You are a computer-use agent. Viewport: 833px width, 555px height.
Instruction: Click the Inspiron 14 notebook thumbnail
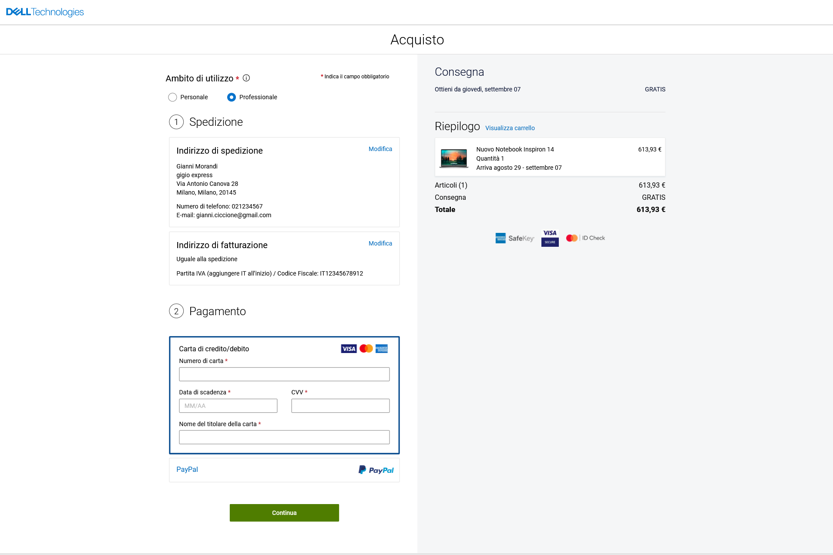click(453, 158)
